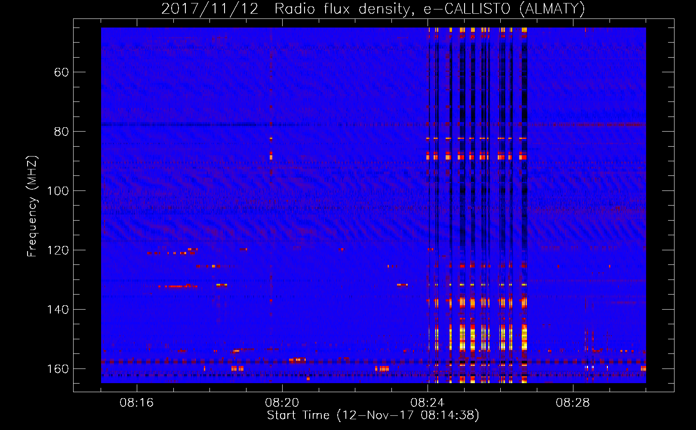The image size is (696, 430).
Task: Click the "80" frequency tick label
Action: click(x=62, y=132)
